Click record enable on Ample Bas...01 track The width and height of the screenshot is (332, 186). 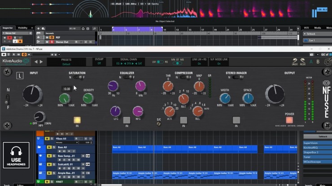60,177
